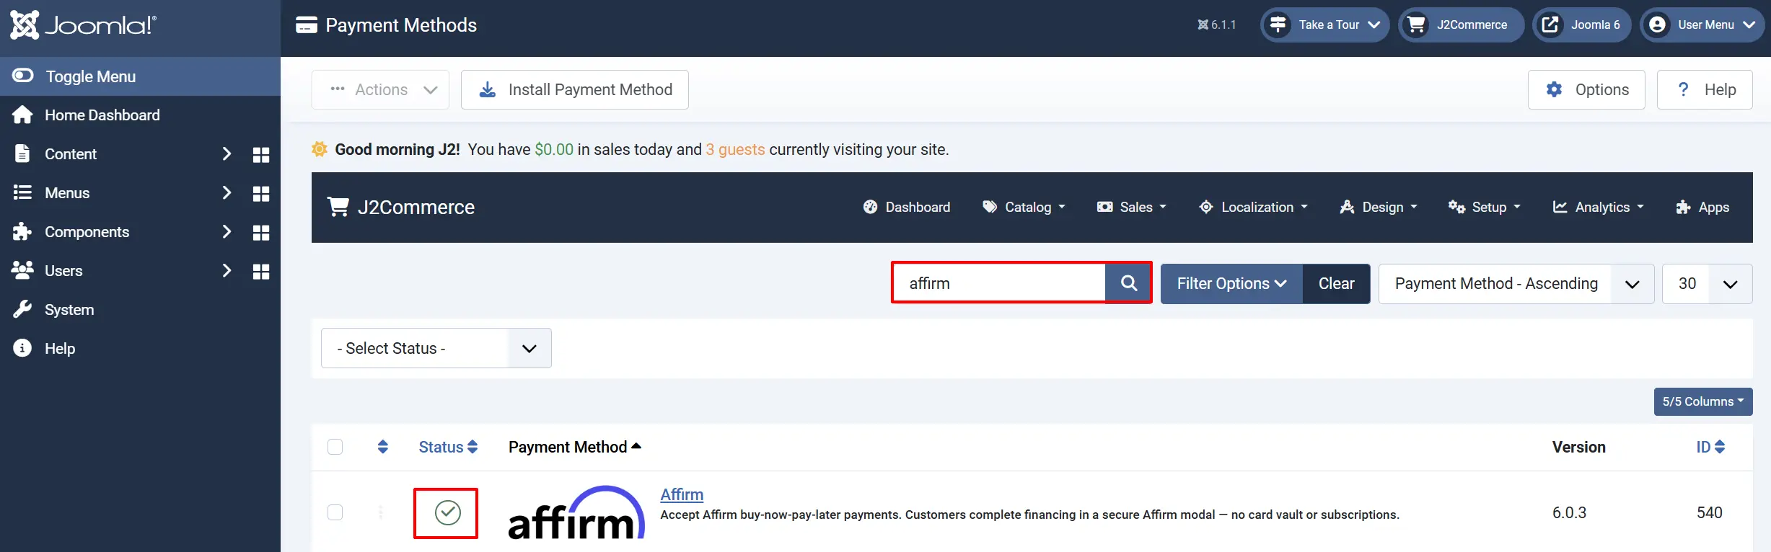Viewport: 1771px width, 552px height.
Task: Toggle Filter Options panel
Action: point(1231,283)
